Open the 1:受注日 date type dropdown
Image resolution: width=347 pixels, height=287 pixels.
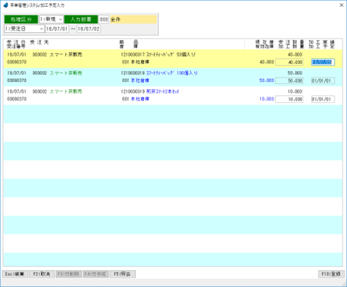pyautogui.click(x=25, y=28)
